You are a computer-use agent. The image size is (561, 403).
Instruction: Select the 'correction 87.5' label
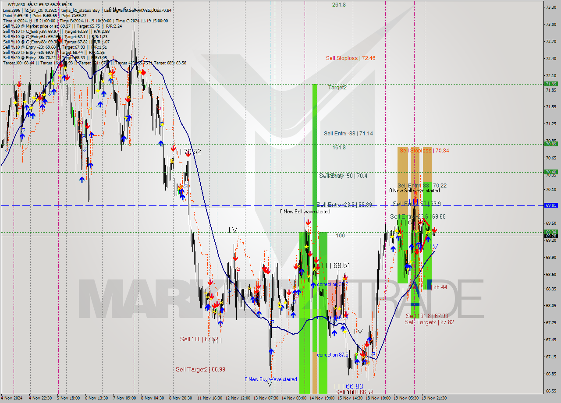click(333, 355)
